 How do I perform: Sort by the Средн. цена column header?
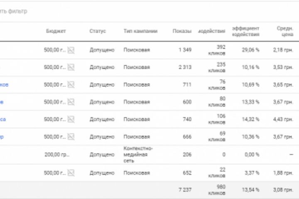(285, 32)
